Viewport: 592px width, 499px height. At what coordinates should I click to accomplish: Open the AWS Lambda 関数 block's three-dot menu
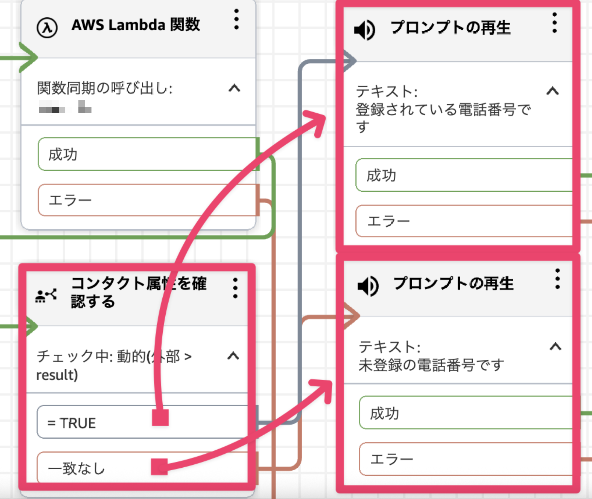[237, 19]
